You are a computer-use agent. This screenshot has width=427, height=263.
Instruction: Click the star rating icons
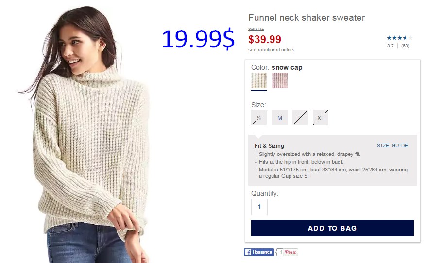(x=399, y=38)
